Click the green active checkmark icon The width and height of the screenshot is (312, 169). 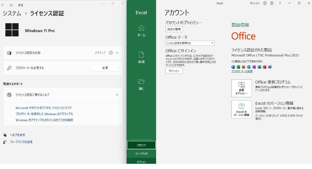point(111,53)
